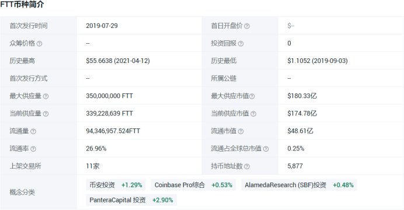This screenshot has height=210, width=404.
Task: Select the 0.25% global share value
Action: tap(296, 149)
